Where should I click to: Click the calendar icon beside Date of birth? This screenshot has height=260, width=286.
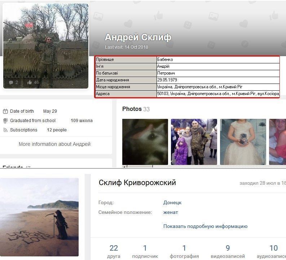pos(5,111)
